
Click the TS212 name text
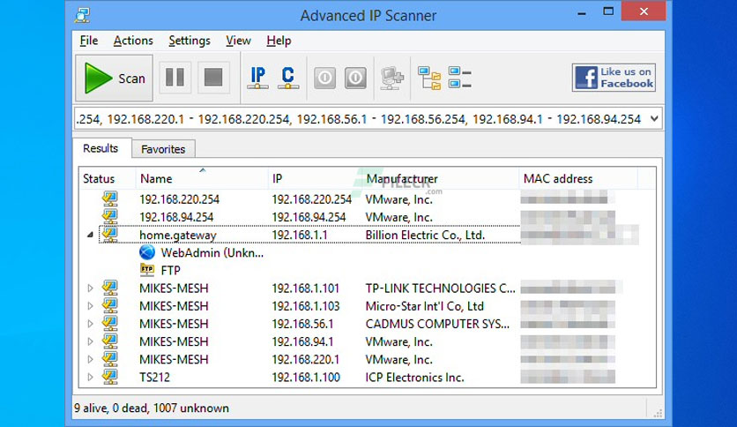pyautogui.click(x=154, y=378)
